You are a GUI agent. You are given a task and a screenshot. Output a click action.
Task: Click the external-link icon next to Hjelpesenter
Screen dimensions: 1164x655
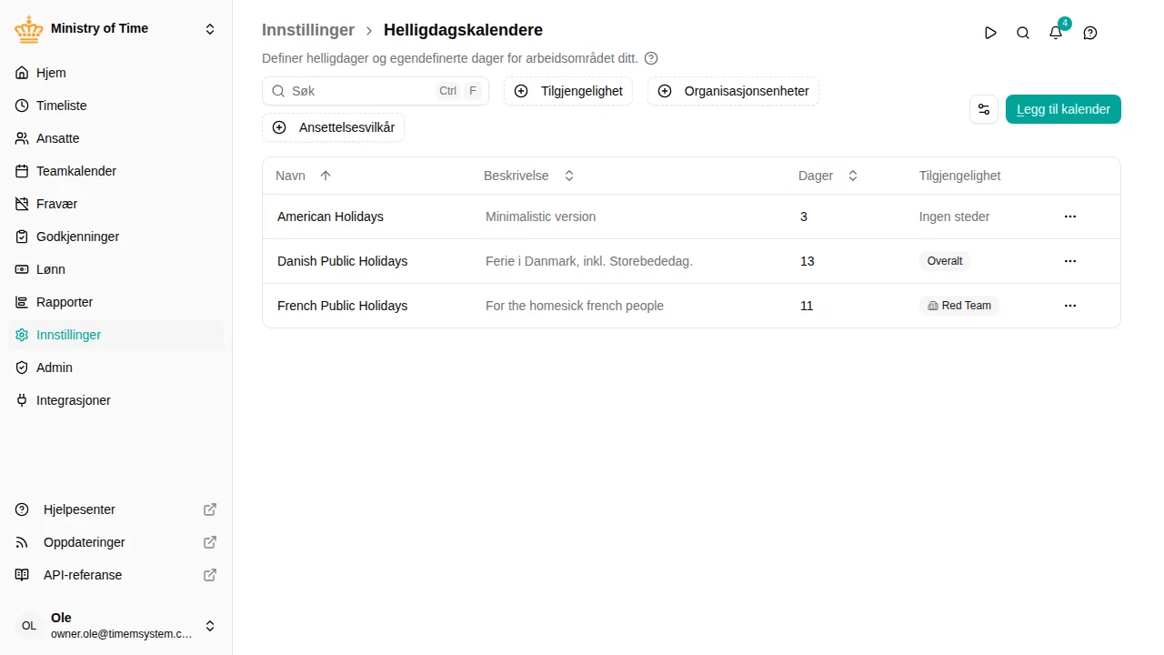(210, 509)
